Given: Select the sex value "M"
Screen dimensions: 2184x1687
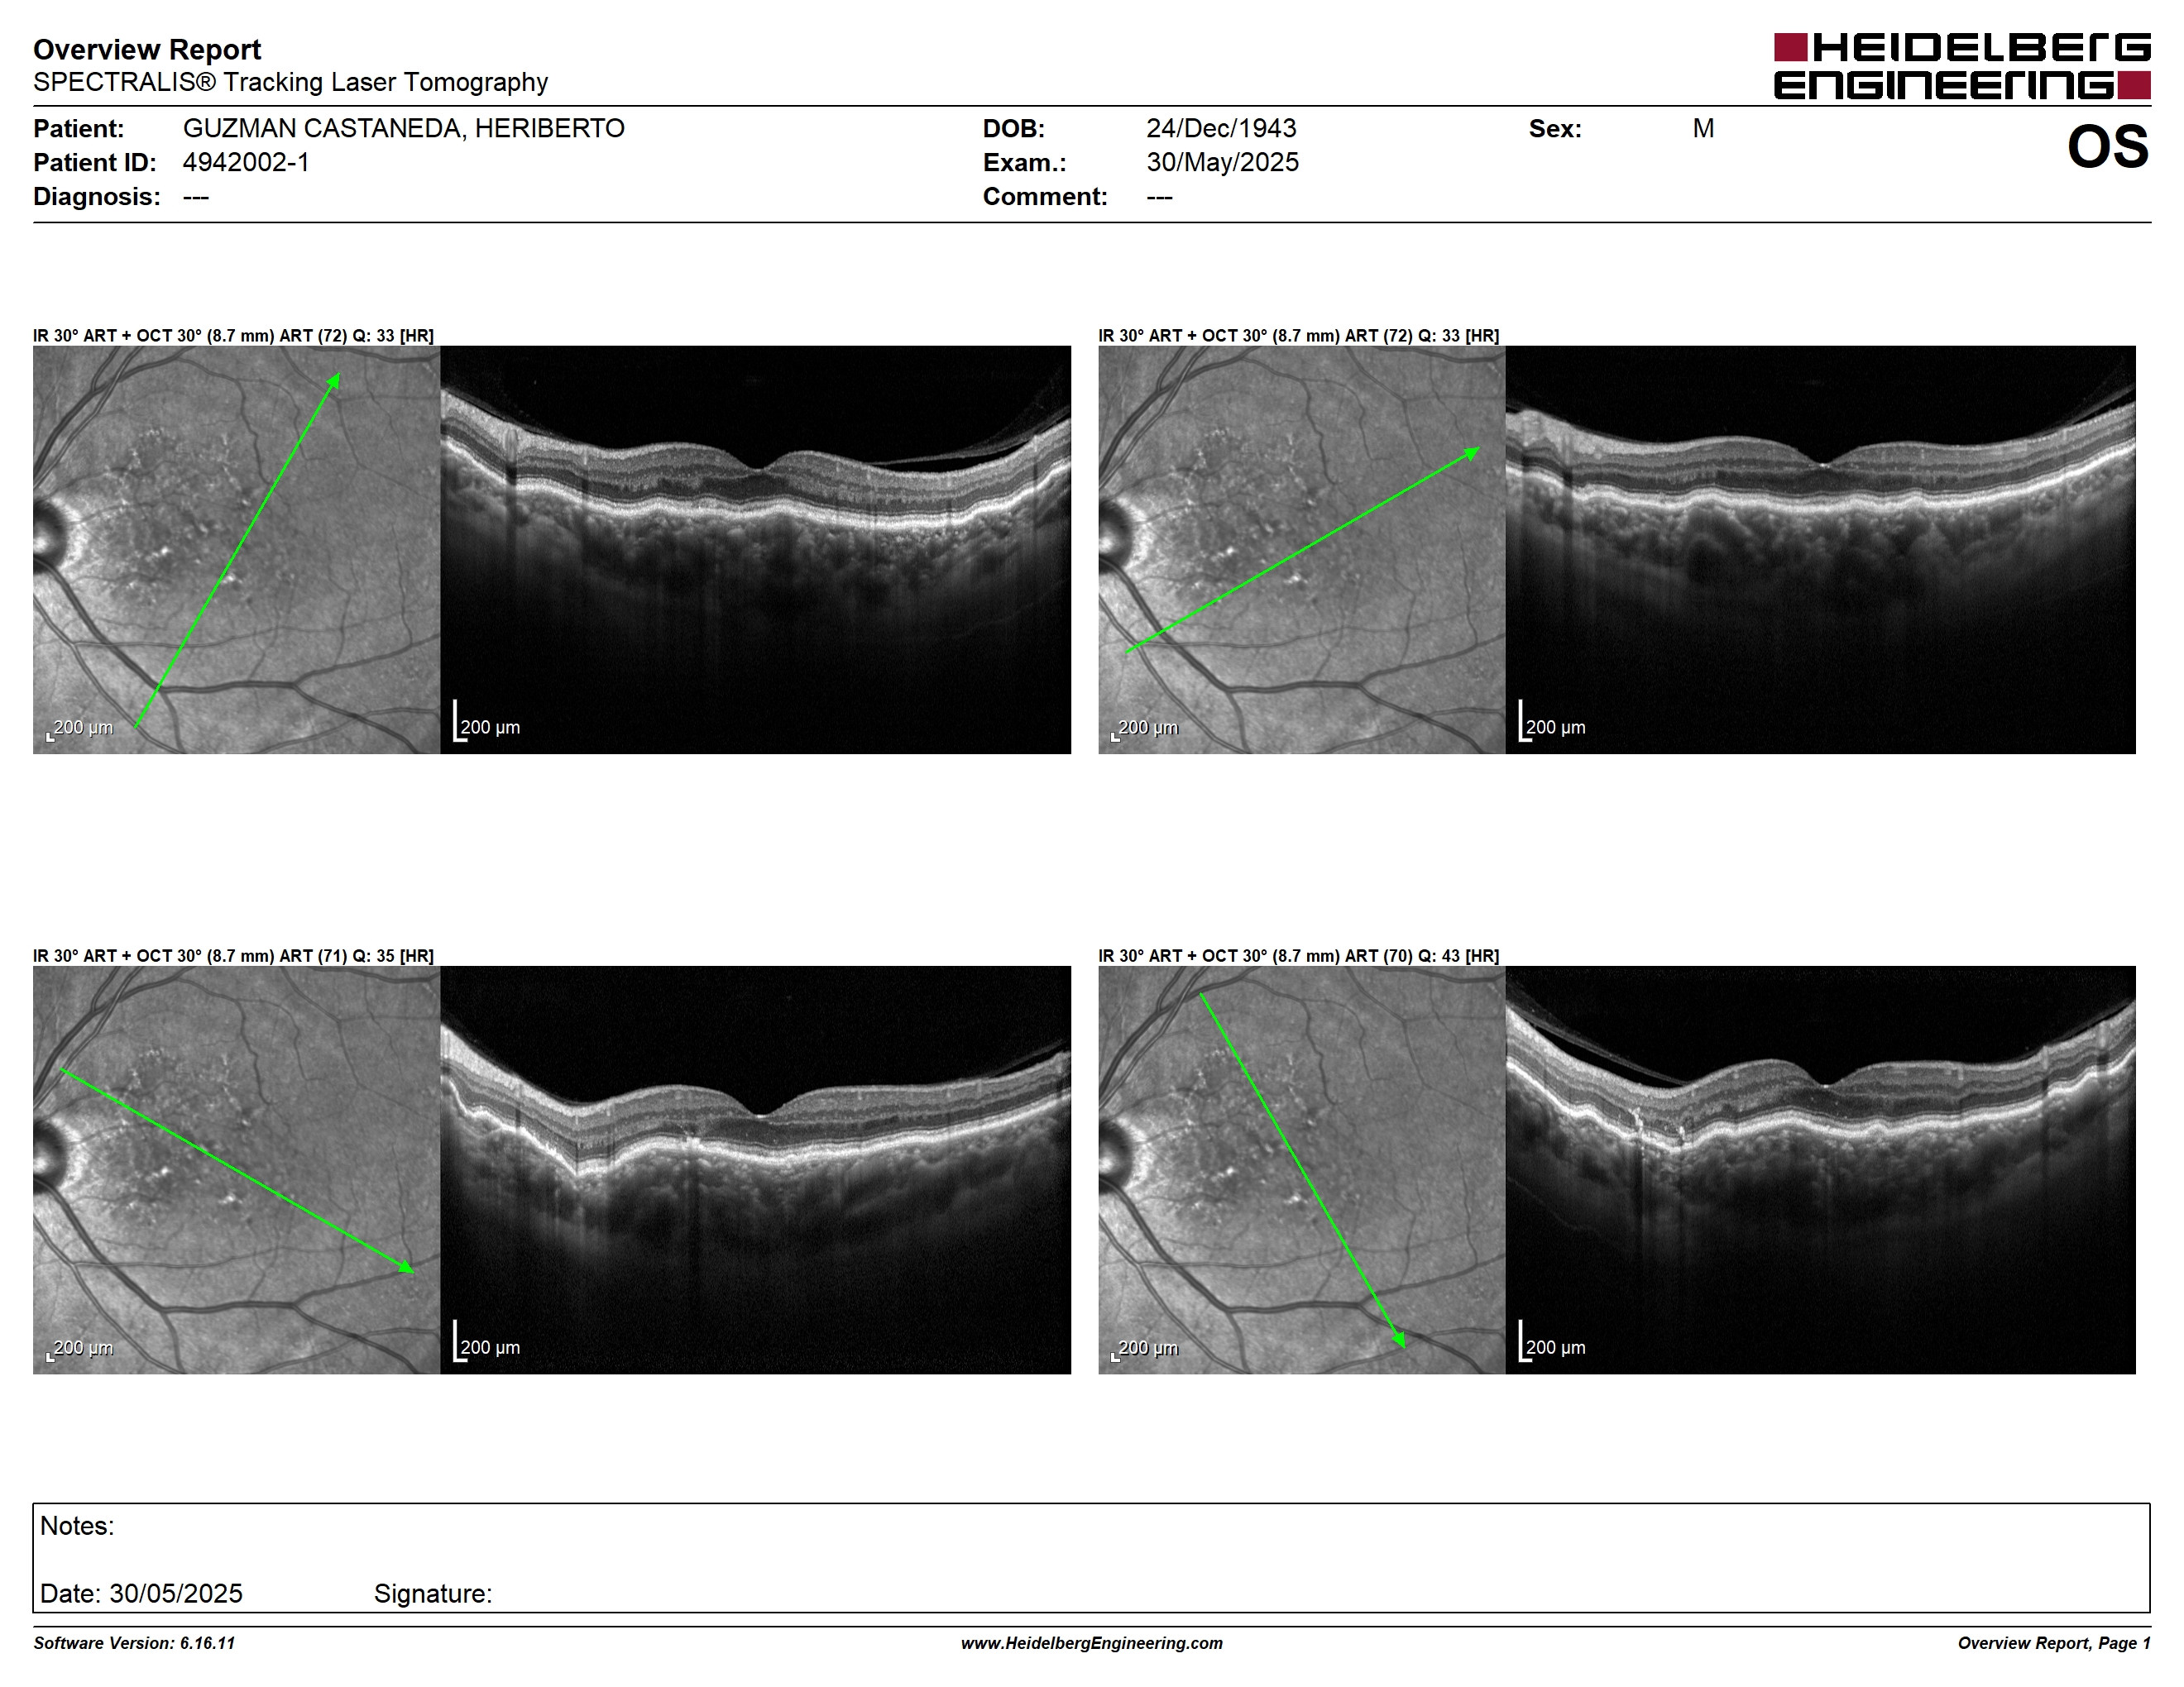Looking at the screenshot, I should pyautogui.click(x=1703, y=129).
